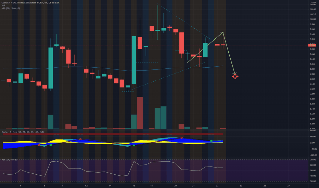Click the -80.00 Cipher scale label
Screen dimensions: 319x188
tap(313, 155)
